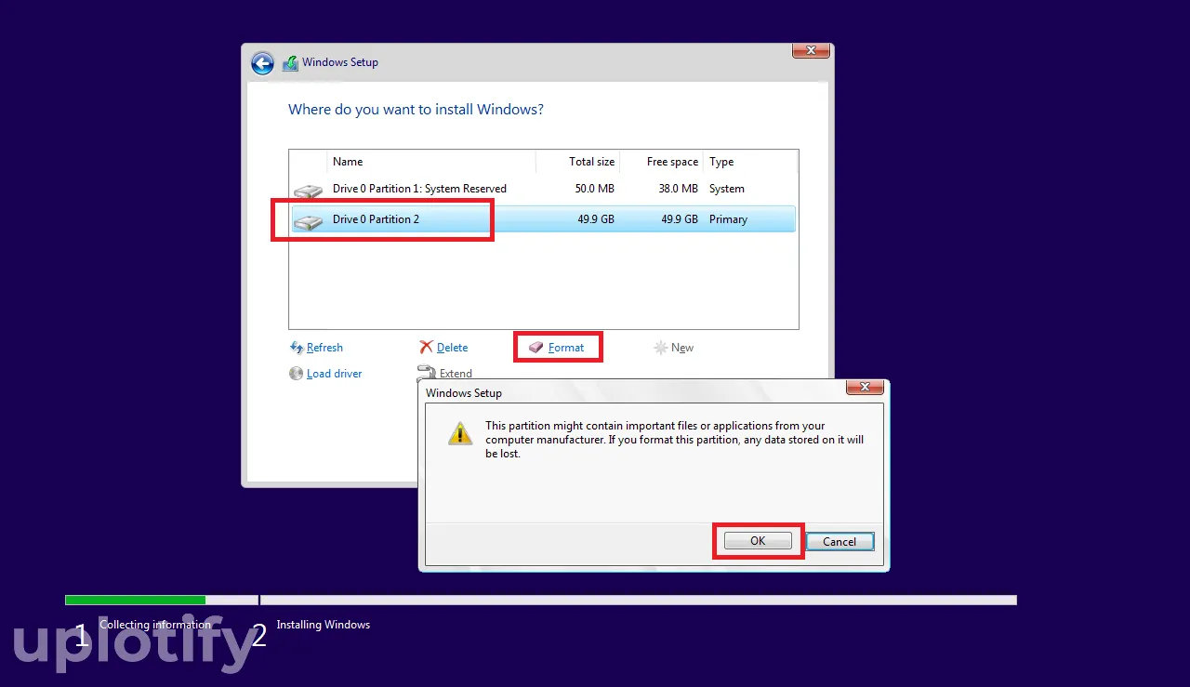1190x687 pixels.
Task: Click the Load driver link
Action: coord(334,374)
